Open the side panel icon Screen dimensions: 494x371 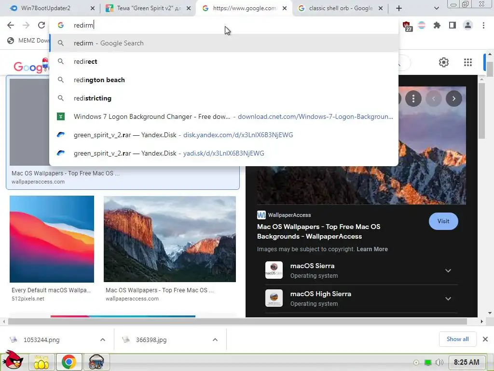click(x=453, y=25)
